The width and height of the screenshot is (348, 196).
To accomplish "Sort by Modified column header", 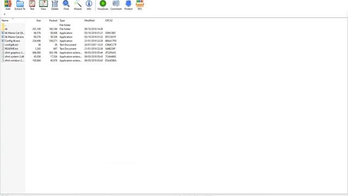I will pos(89,21).
